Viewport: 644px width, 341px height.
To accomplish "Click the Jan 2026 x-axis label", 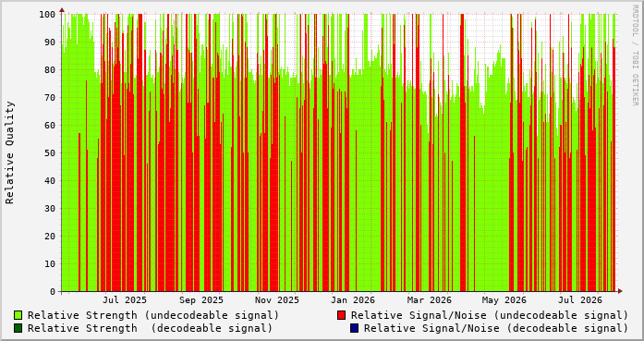I will point(353,300).
